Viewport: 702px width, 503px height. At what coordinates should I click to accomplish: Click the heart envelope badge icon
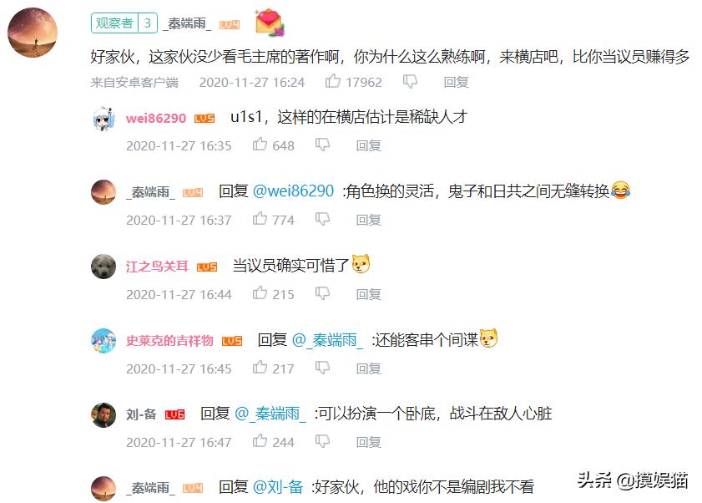click(270, 23)
